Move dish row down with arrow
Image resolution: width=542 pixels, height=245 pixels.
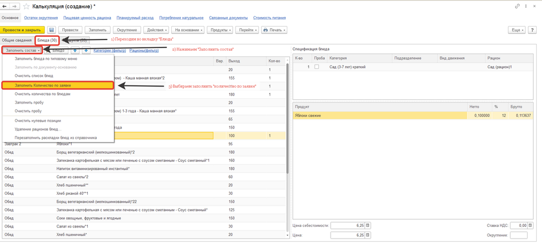pos(86,51)
